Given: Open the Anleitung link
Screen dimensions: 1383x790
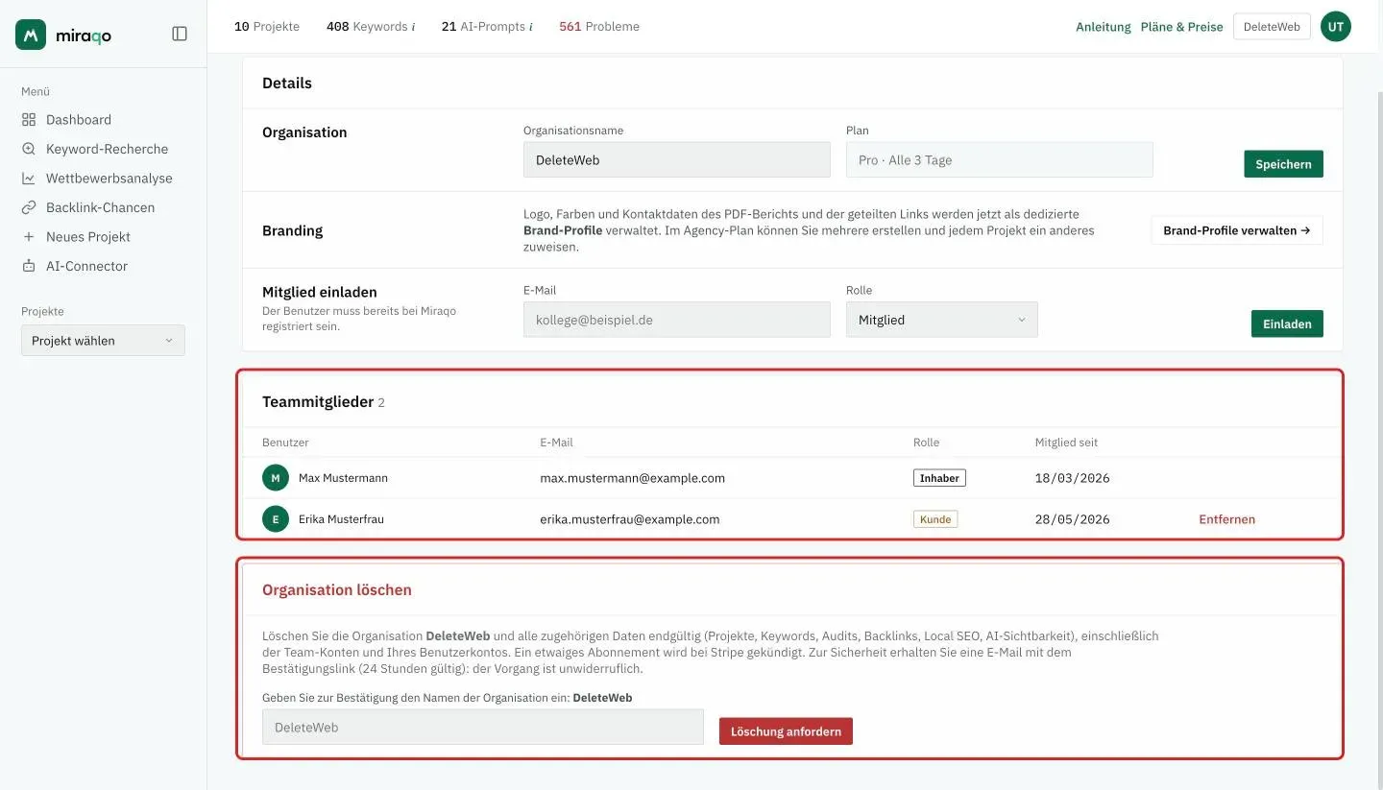Looking at the screenshot, I should pos(1104,27).
